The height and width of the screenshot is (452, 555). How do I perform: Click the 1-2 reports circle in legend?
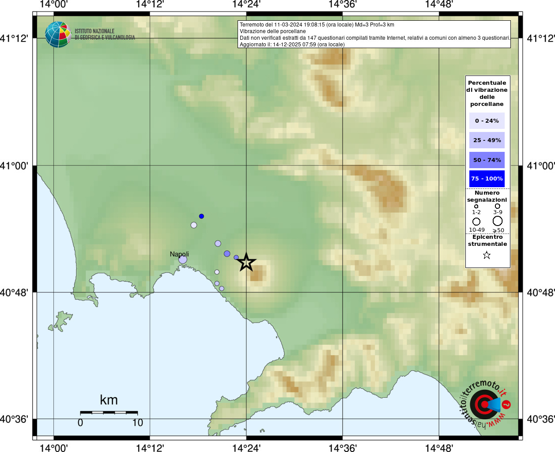[476, 206]
